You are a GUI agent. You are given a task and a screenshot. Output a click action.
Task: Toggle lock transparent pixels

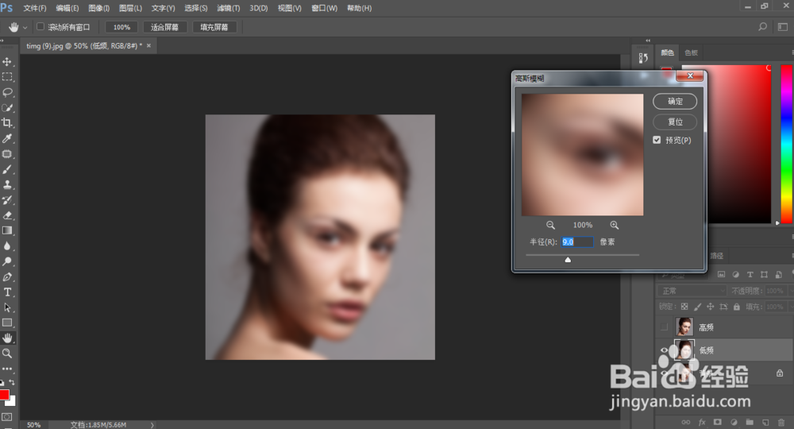(684, 307)
